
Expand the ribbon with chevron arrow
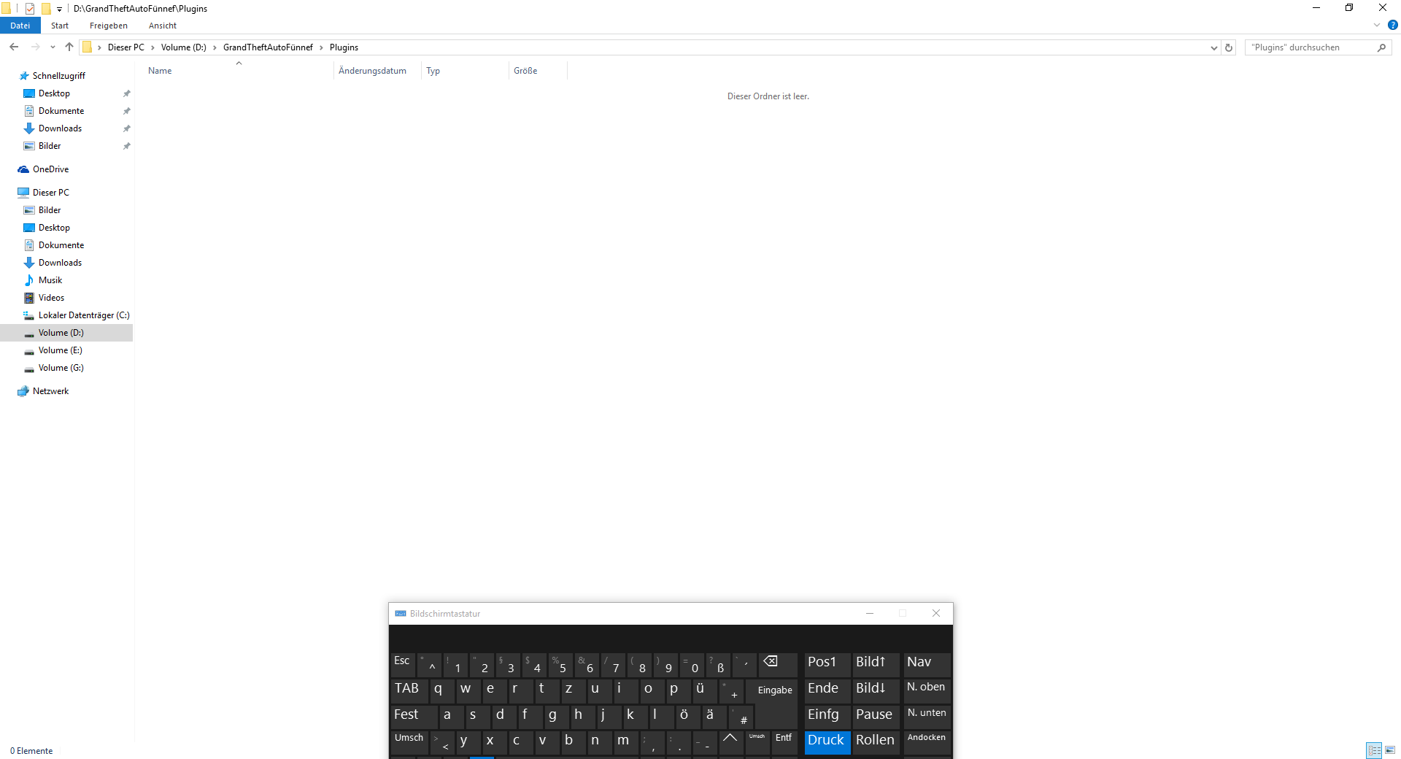click(1377, 26)
